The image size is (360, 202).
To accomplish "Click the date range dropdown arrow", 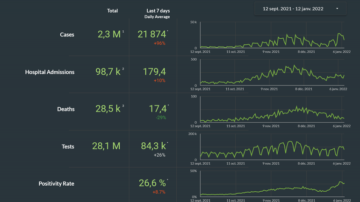I will (x=337, y=9).
